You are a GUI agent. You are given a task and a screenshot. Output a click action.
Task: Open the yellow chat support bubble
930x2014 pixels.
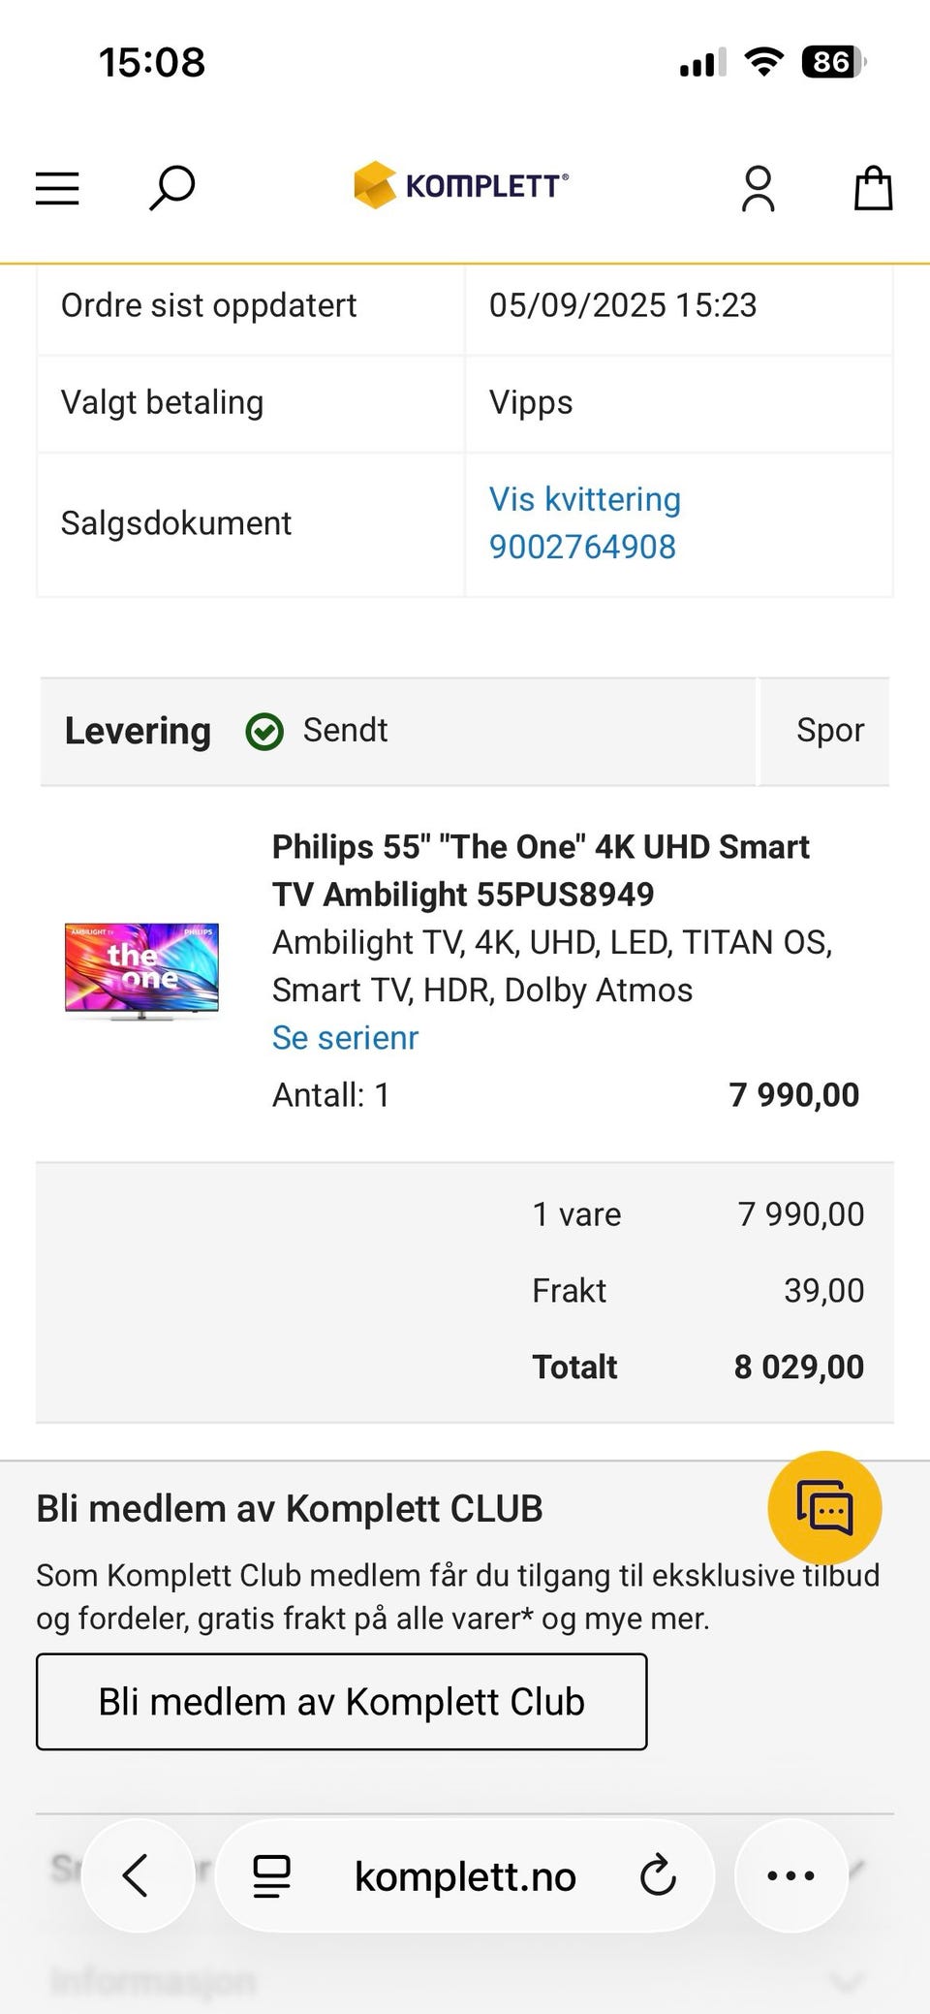pyautogui.click(x=824, y=1507)
